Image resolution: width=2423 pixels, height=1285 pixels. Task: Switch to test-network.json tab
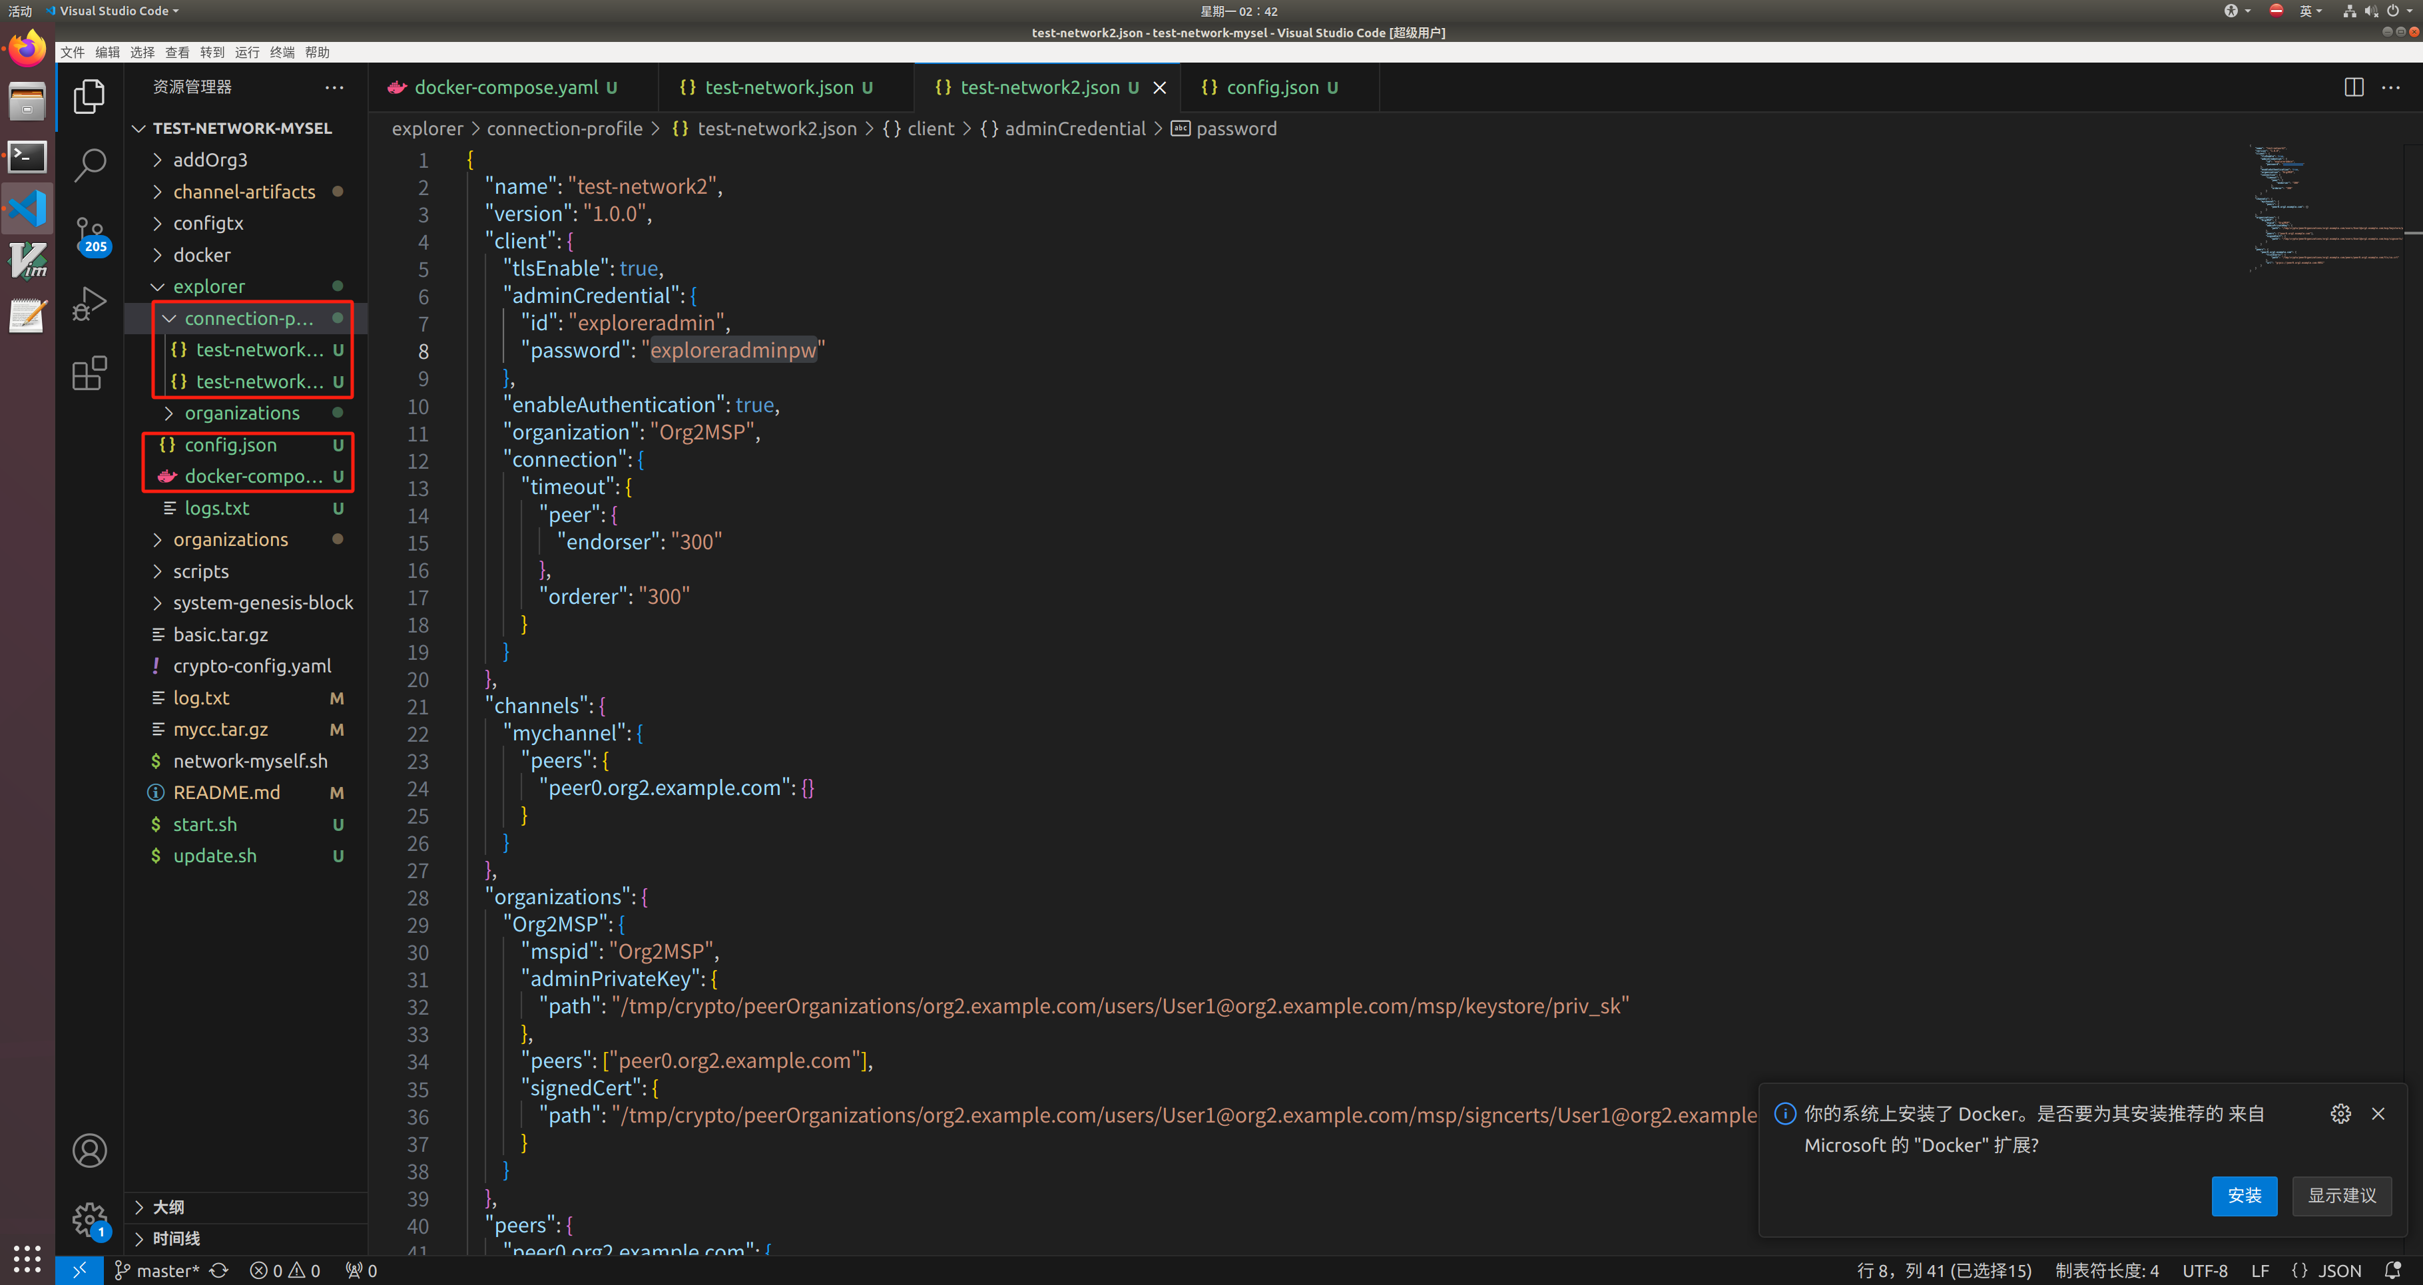(786, 87)
